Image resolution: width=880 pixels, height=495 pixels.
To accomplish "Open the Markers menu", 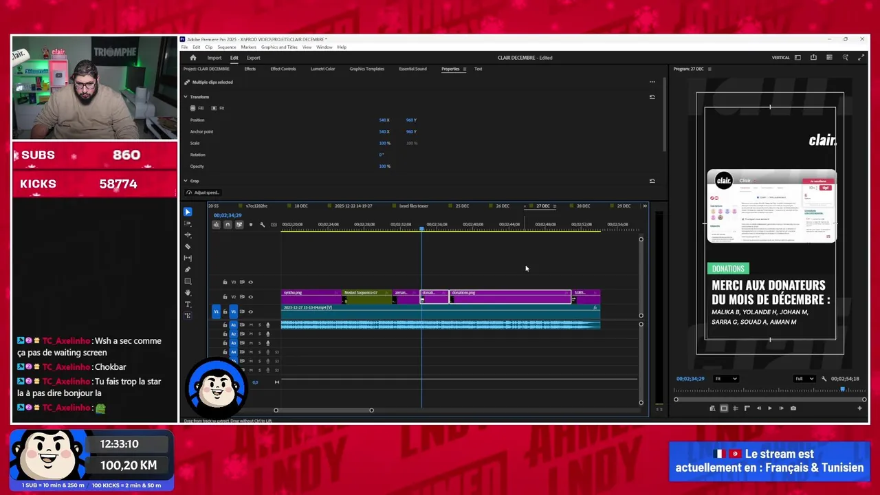I will tap(248, 47).
